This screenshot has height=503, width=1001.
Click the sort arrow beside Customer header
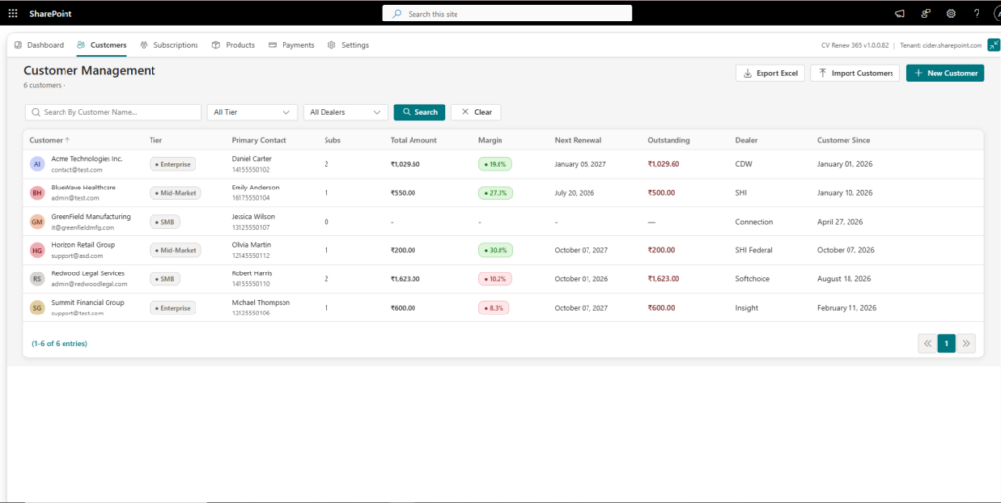[67, 140]
